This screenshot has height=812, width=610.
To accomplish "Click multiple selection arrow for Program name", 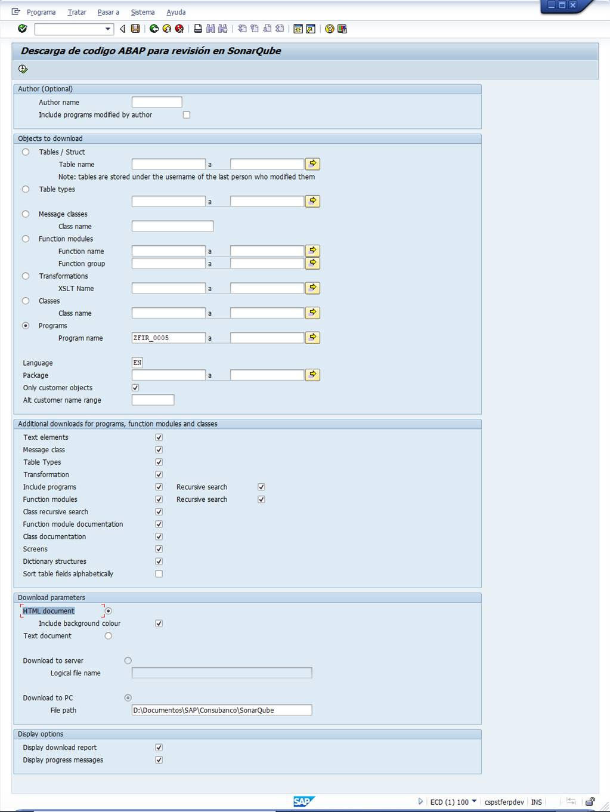I will coord(312,338).
